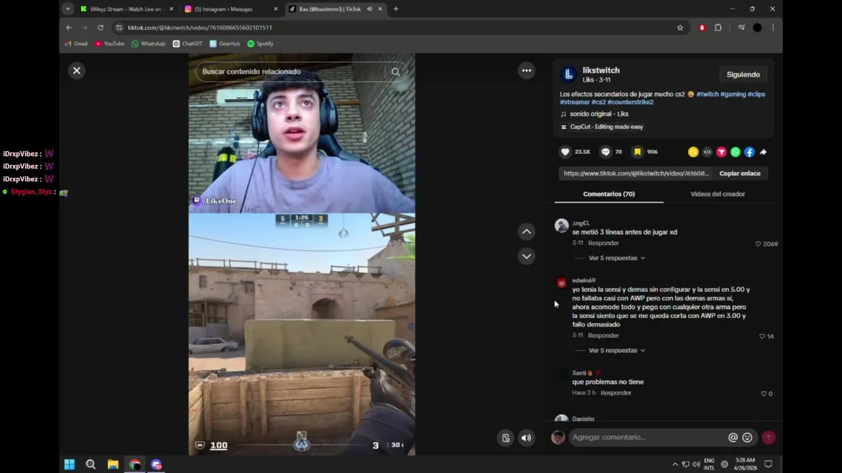Click the search magnifier in related content bar
The image size is (842, 473).
(x=395, y=72)
